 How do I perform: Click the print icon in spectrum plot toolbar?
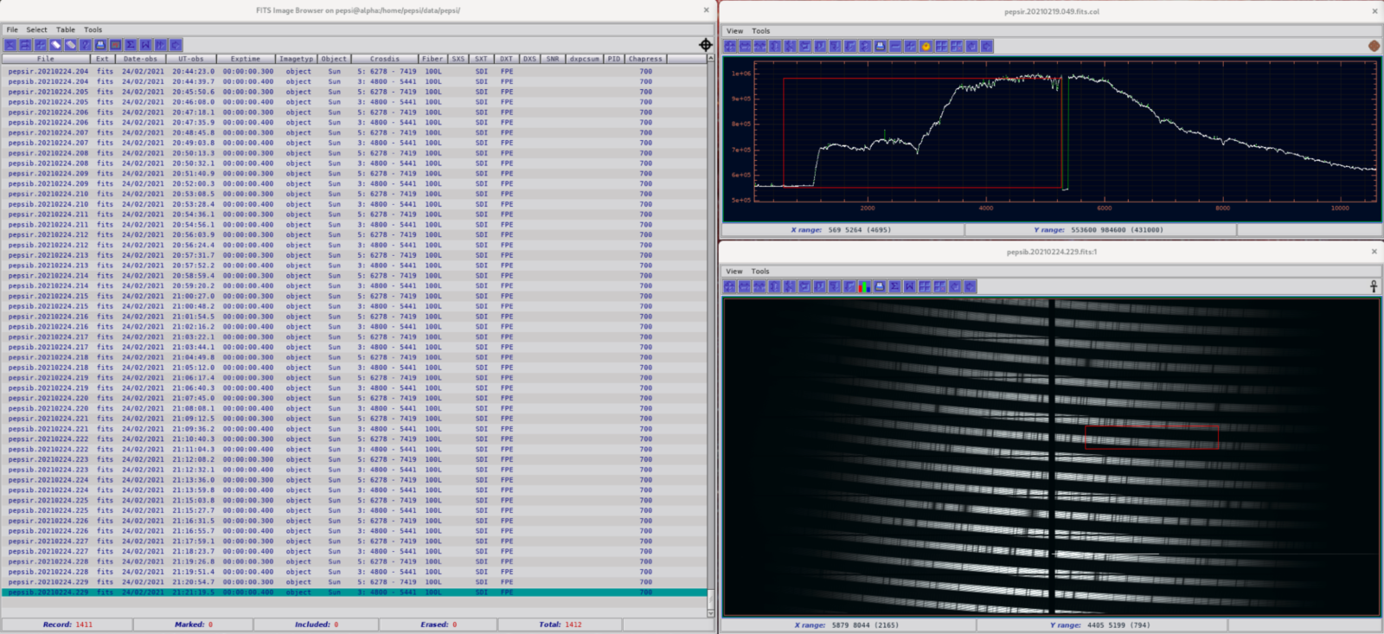(x=881, y=47)
